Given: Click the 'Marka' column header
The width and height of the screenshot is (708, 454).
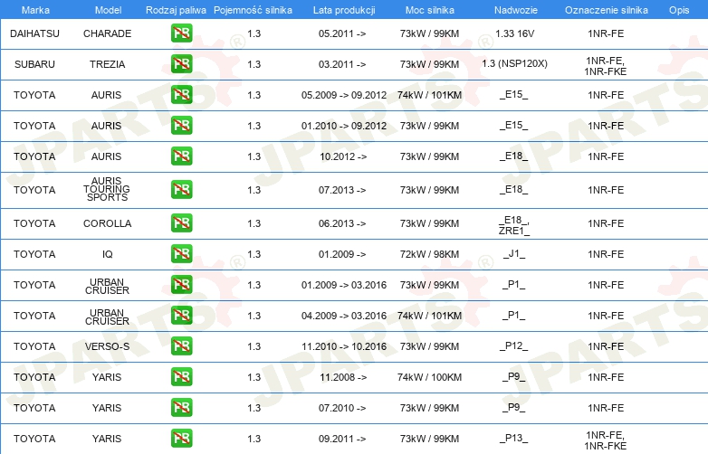Looking at the screenshot, I should click(x=35, y=10).
